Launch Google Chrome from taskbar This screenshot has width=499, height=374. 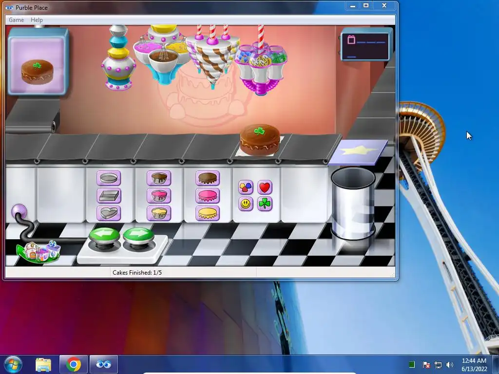(74, 364)
